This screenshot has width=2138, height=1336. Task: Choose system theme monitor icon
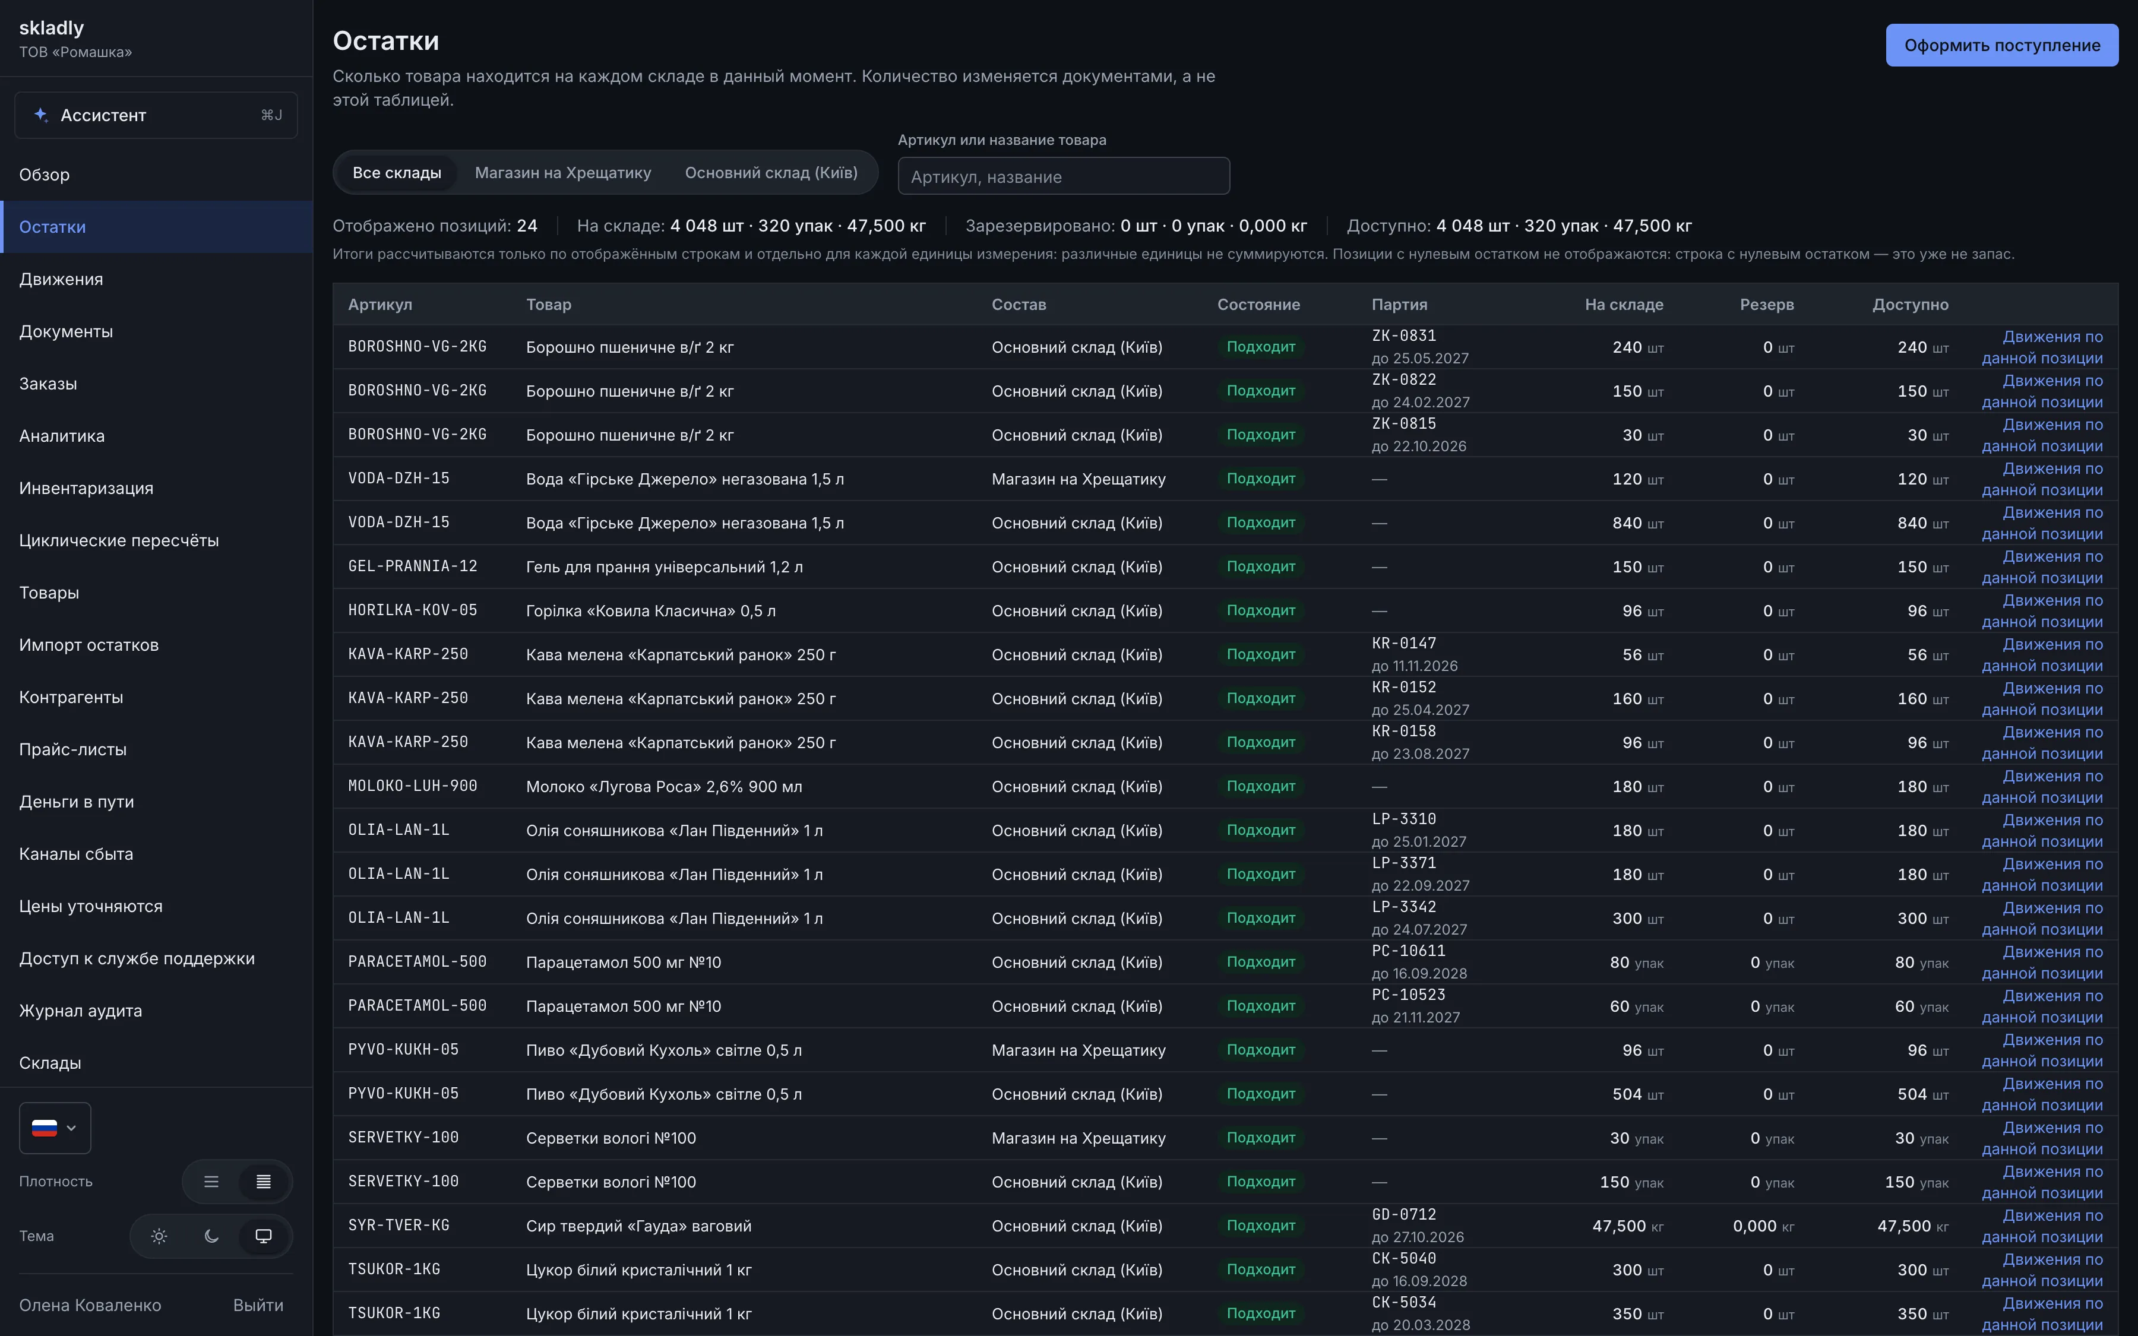coord(263,1236)
